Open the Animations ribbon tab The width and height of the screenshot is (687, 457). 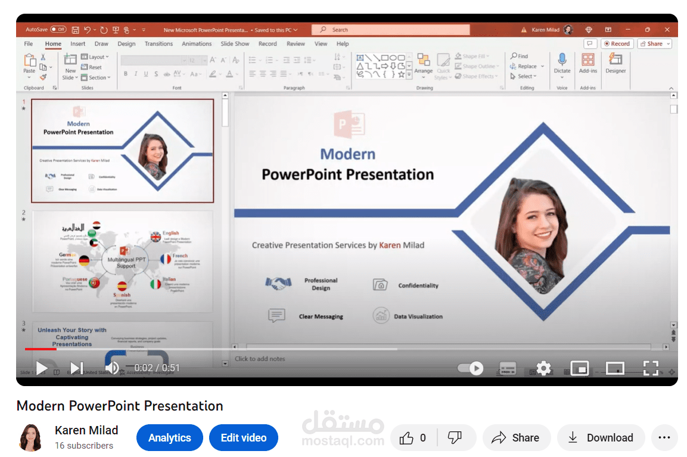click(197, 44)
